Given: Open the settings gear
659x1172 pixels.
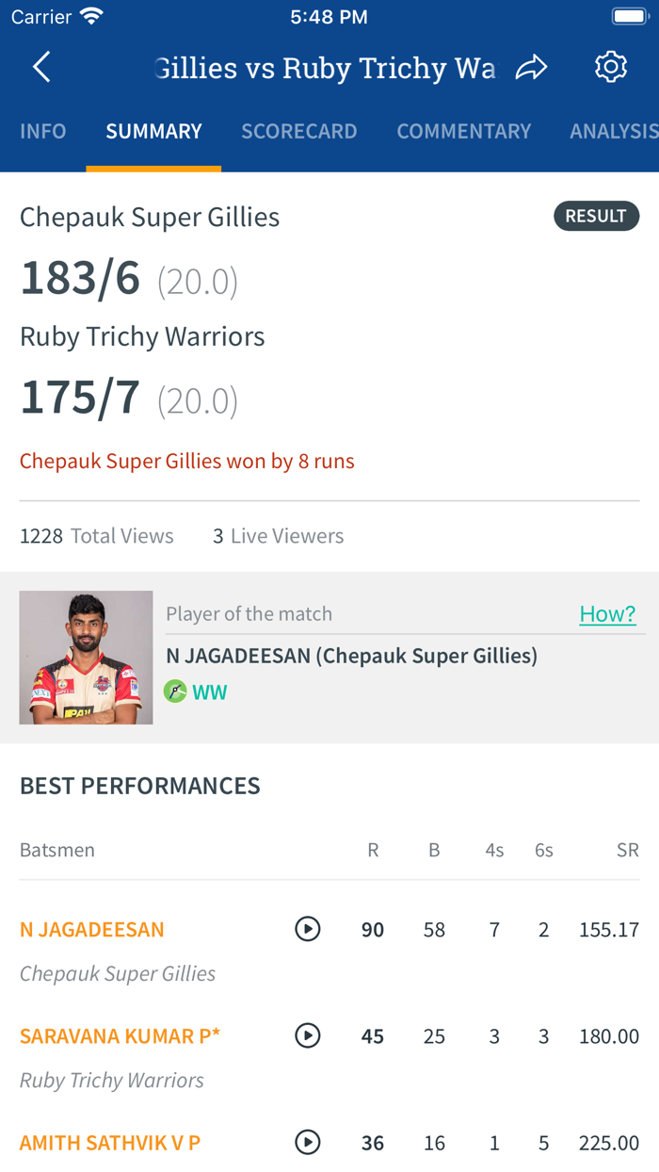Looking at the screenshot, I should click(x=610, y=67).
